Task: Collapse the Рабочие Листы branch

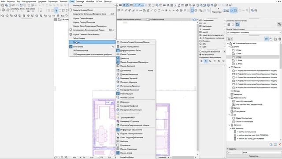Action: click(x=230, y=98)
